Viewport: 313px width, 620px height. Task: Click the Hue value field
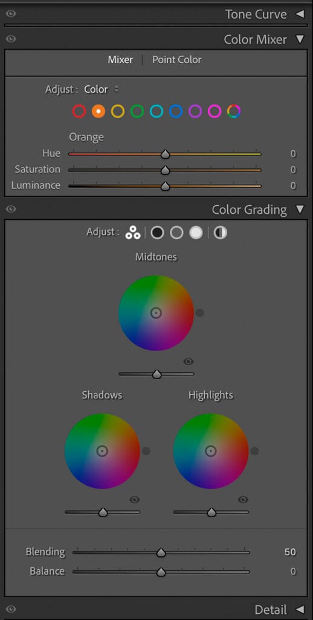(x=293, y=153)
